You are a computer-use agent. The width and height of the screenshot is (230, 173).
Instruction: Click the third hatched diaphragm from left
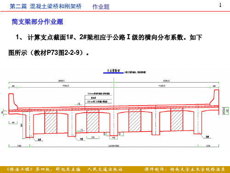[135, 120]
